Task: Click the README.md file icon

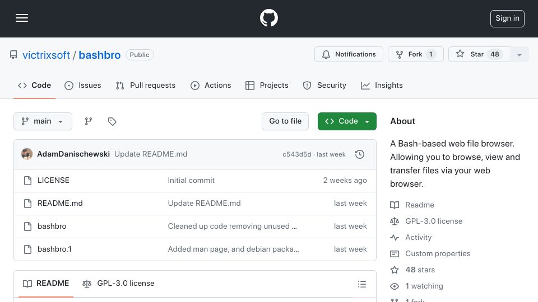Action: [x=28, y=204]
